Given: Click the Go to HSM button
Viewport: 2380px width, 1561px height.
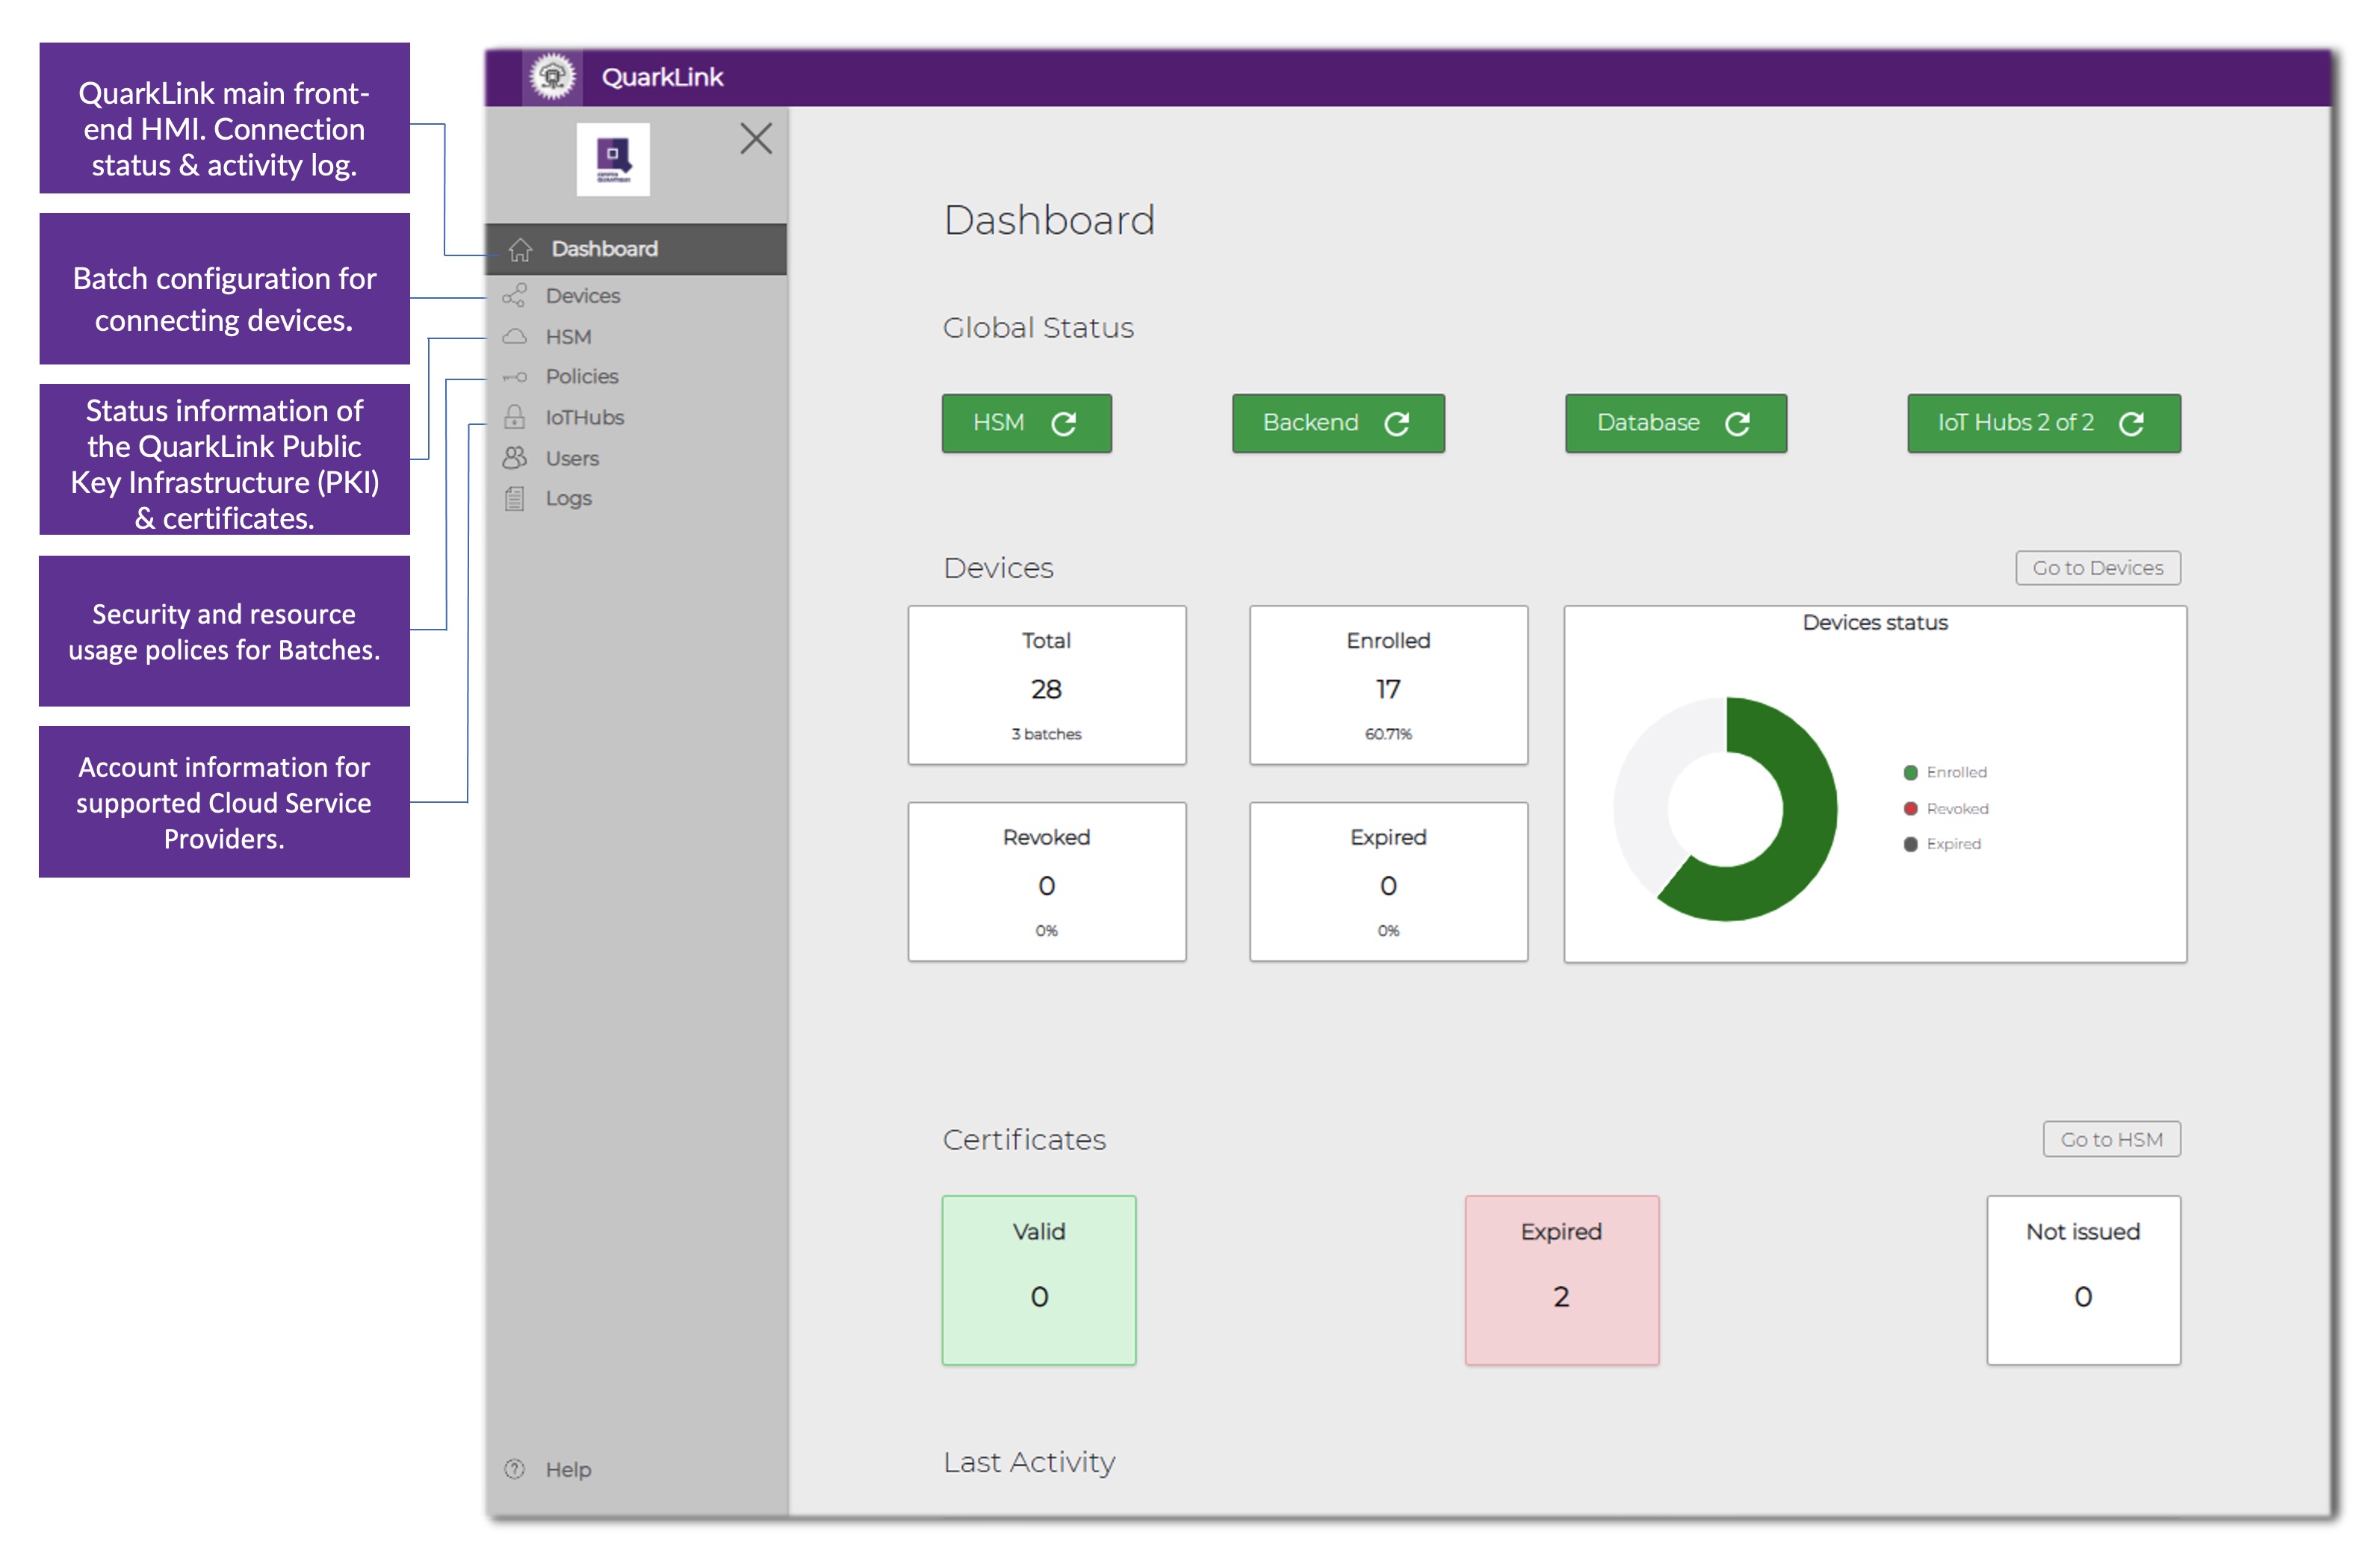Looking at the screenshot, I should pos(2110,1139).
